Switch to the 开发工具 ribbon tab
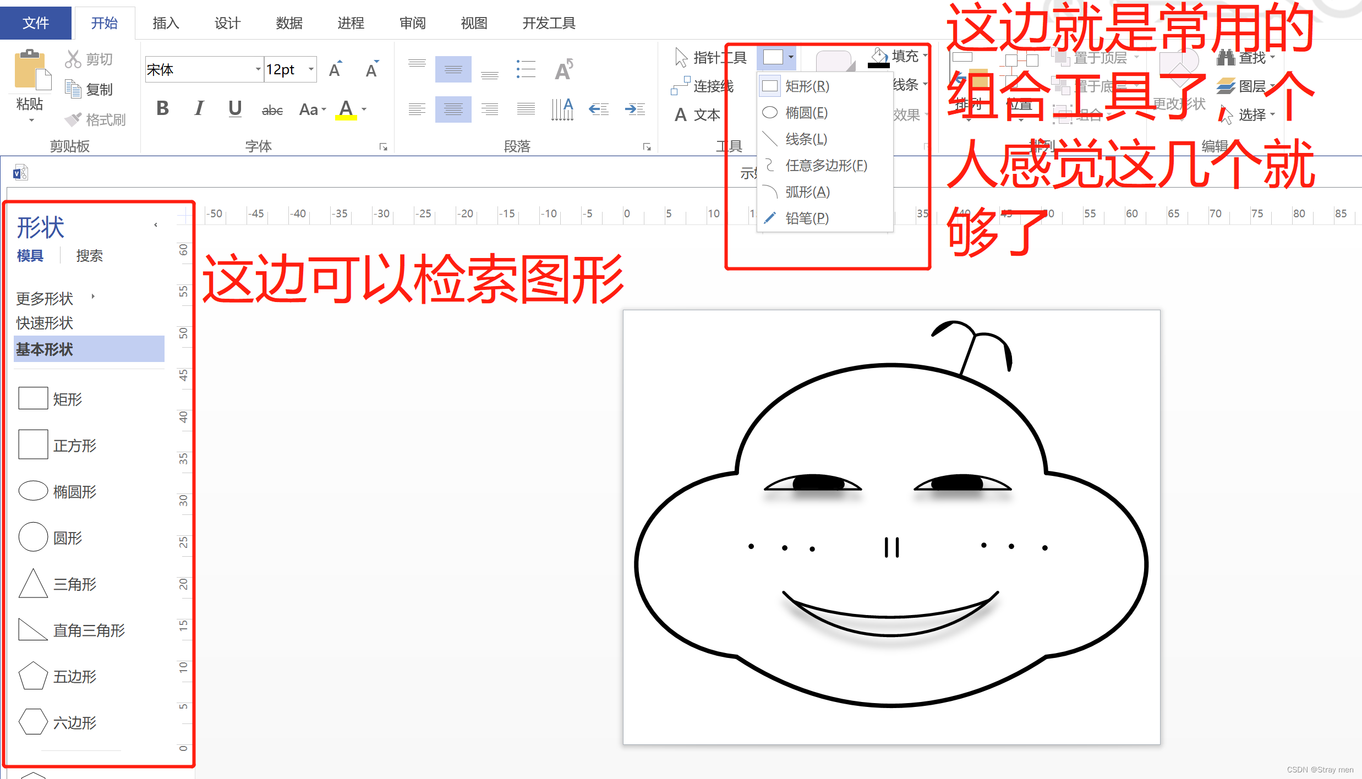The image size is (1362, 779). [549, 23]
